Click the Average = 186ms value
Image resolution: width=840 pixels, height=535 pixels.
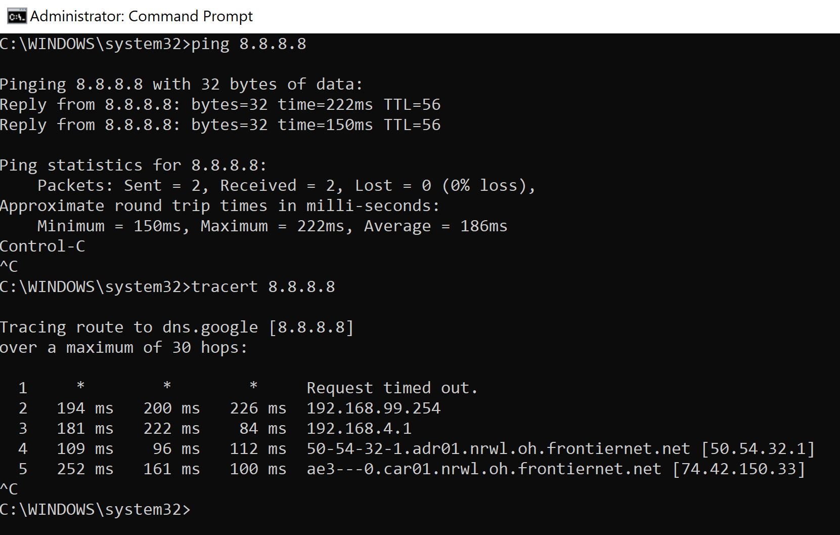pyautogui.click(x=435, y=226)
